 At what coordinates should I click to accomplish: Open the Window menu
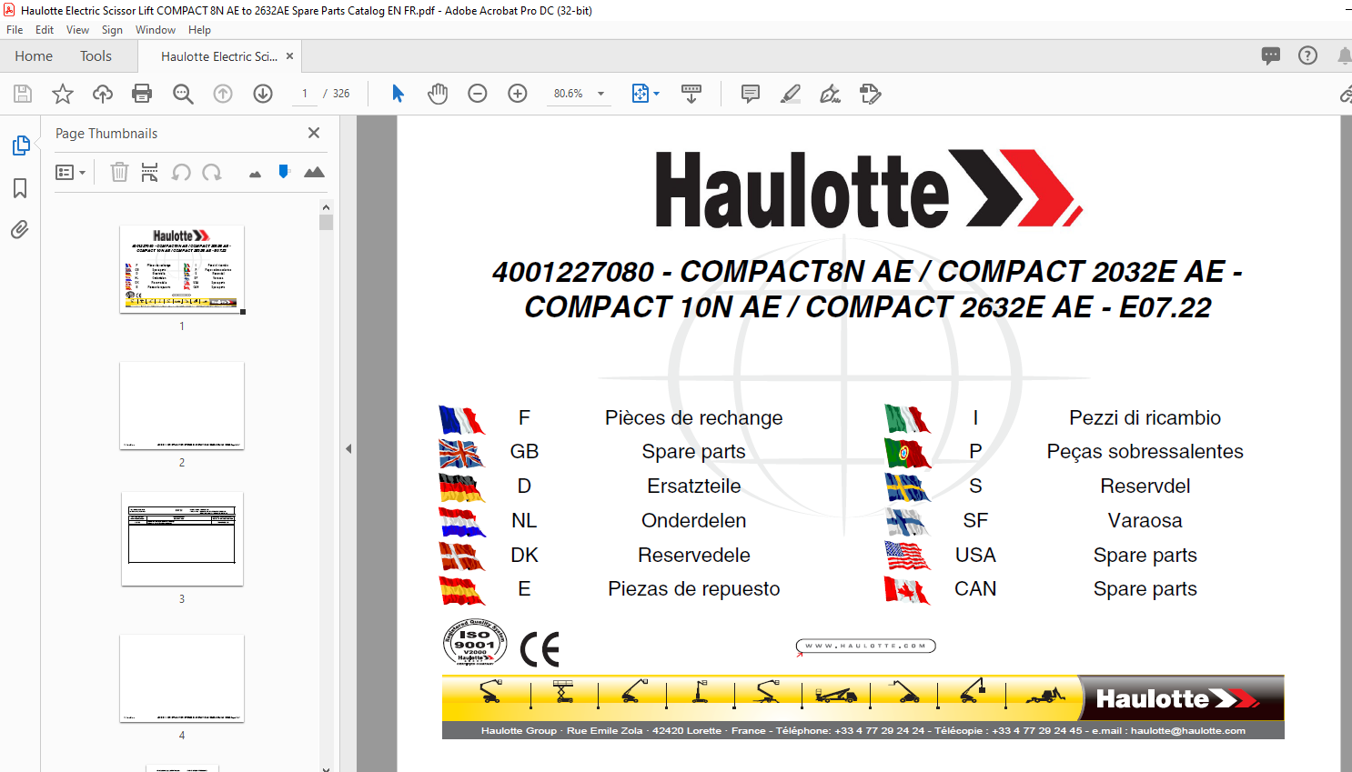pyautogui.click(x=156, y=30)
